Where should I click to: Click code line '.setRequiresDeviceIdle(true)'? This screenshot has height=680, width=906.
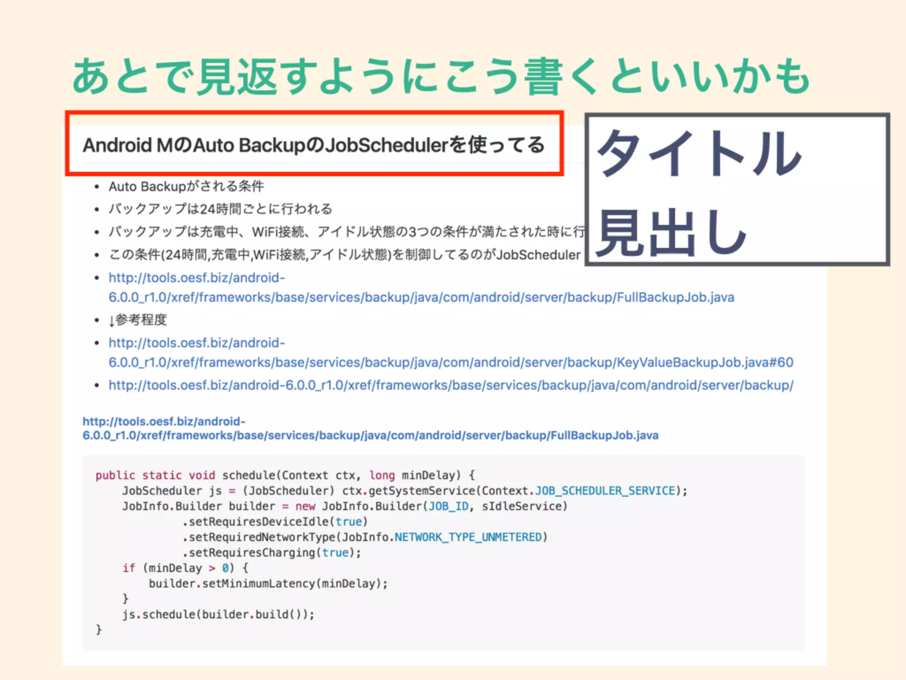[x=275, y=522]
